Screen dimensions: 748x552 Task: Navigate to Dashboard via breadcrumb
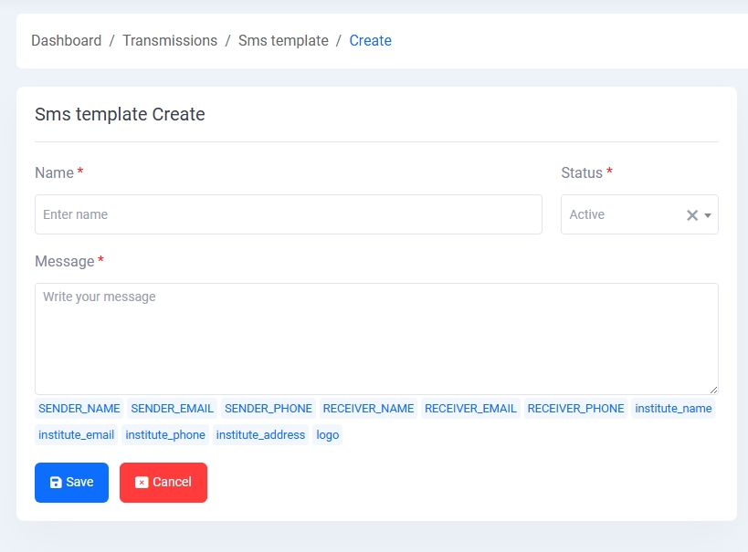tap(66, 40)
